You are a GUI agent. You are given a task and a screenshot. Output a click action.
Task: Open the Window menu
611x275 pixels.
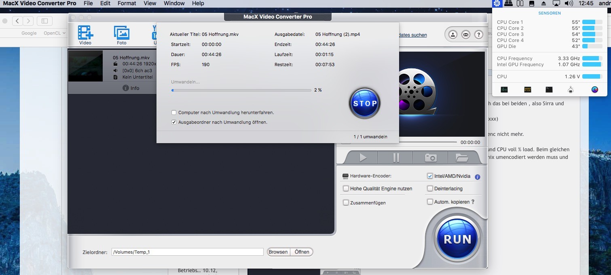tap(174, 3)
